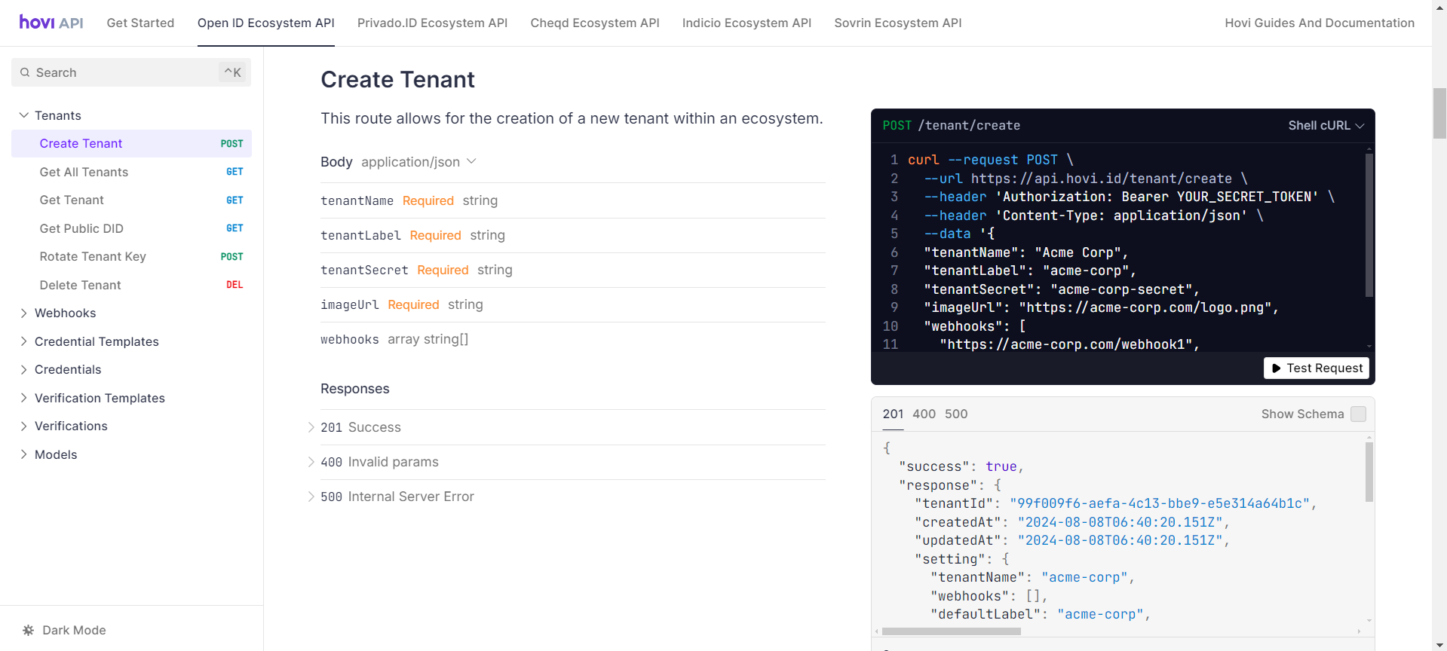Click the GET badge beside Get All Tenants
The width and height of the screenshot is (1447, 651).
235,172
